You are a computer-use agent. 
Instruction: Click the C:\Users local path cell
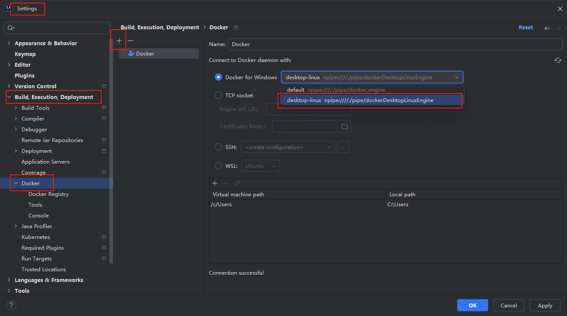[474, 204]
